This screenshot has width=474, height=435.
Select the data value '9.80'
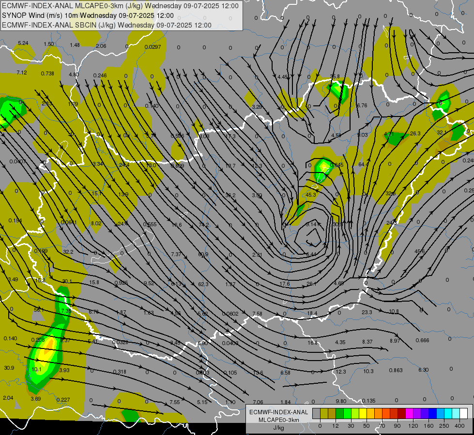click(x=341, y=401)
